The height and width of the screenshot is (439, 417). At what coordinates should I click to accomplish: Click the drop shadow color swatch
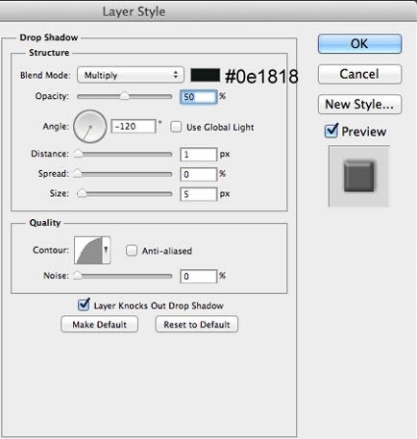205,75
